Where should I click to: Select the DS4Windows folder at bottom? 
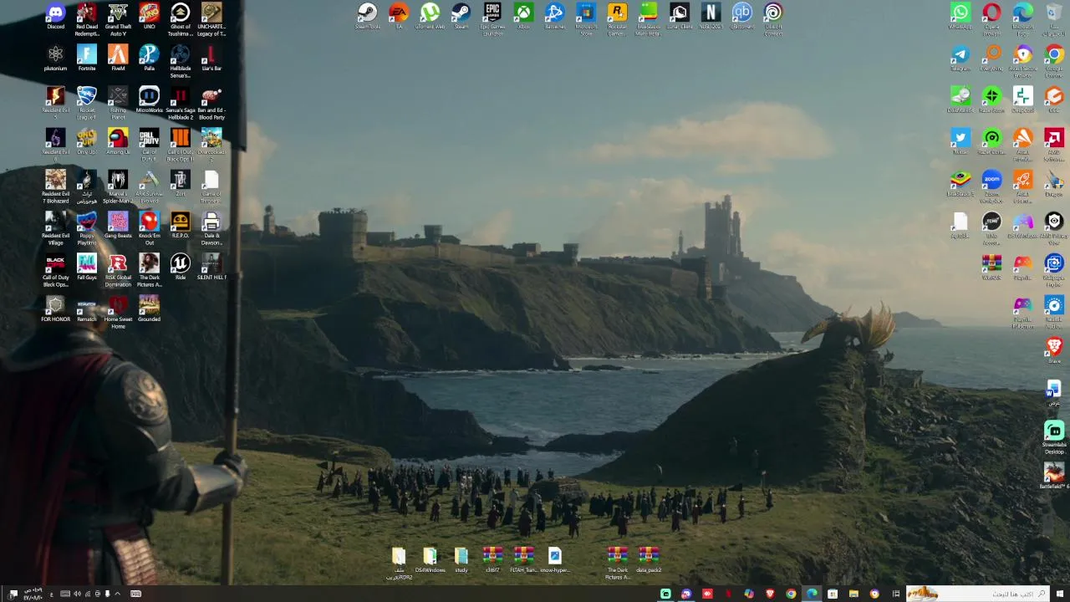[430, 560]
